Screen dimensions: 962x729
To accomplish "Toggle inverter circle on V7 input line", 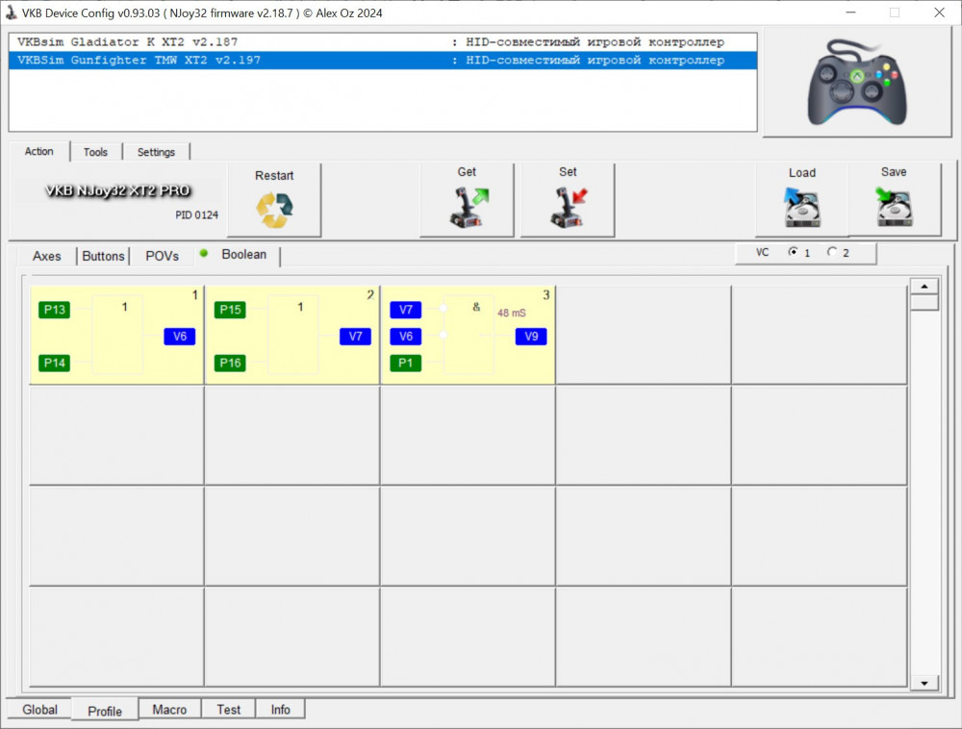I will point(443,310).
